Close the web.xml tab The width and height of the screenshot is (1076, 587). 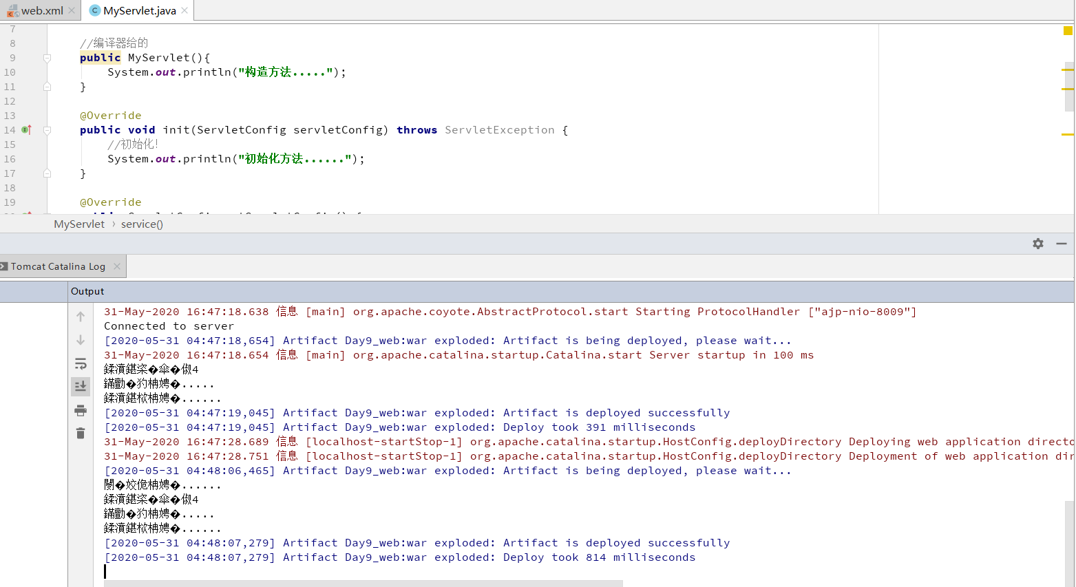click(72, 10)
